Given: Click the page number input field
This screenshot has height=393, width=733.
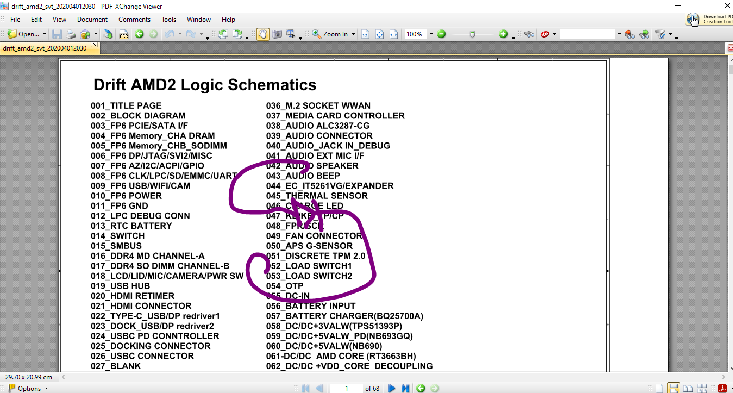Looking at the screenshot, I should 346,388.
